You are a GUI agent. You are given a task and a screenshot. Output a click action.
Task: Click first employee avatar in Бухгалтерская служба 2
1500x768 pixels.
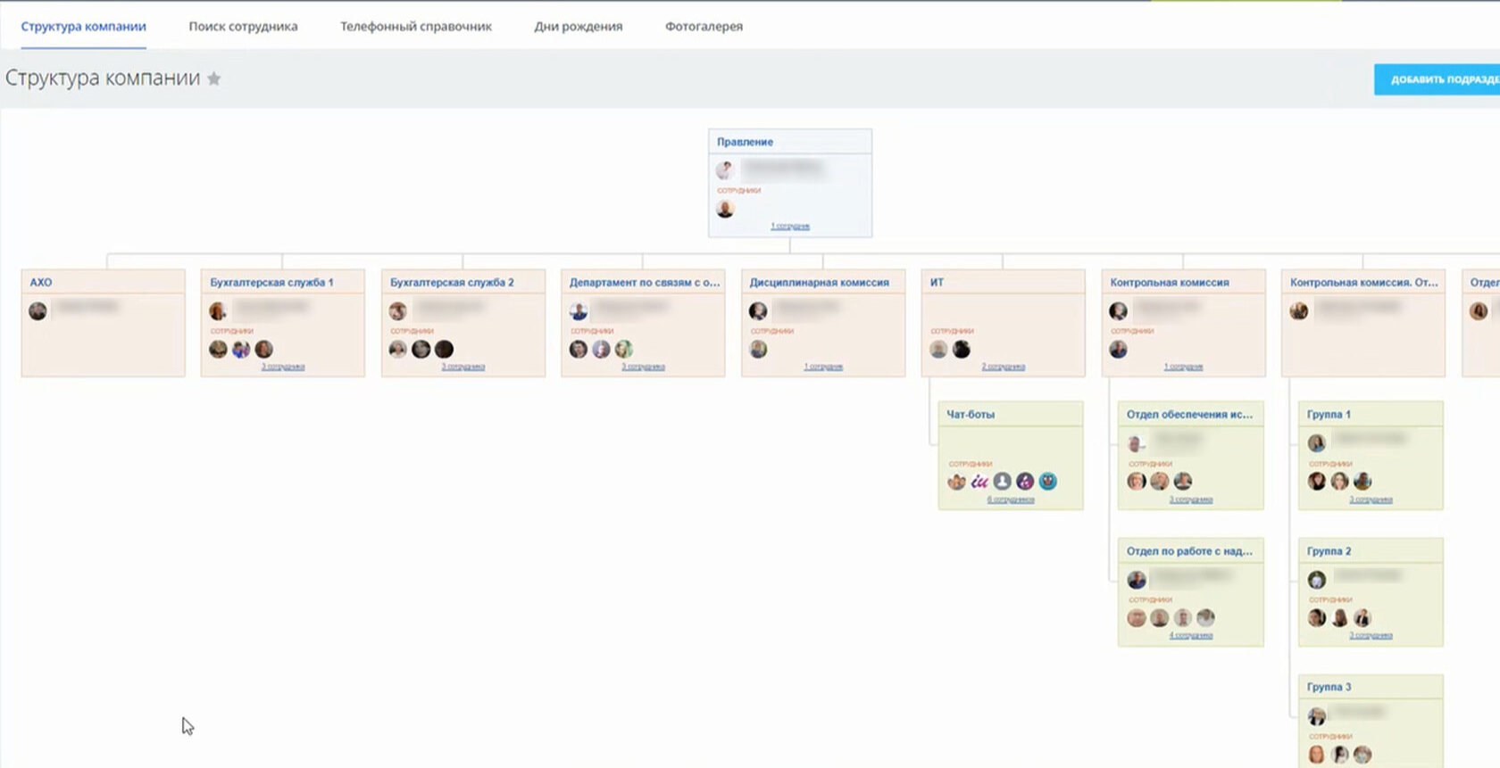[x=398, y=350]
